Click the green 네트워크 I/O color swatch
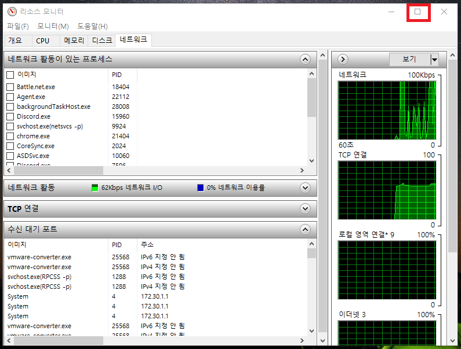 click(x=95, y=188)
